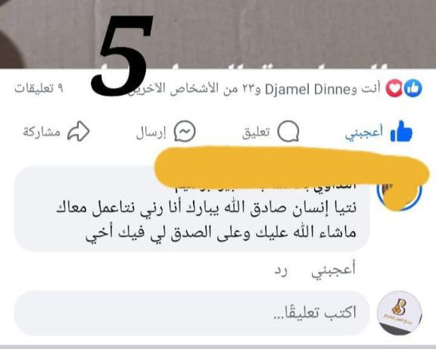
Task: Open the commenter's profile picture
Action: [400, 190]
